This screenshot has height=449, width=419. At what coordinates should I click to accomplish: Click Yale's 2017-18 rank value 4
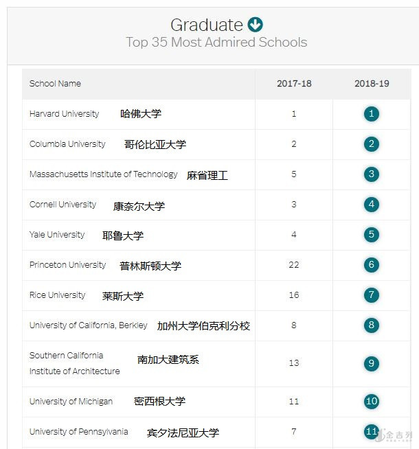click(x=294, y=235)
